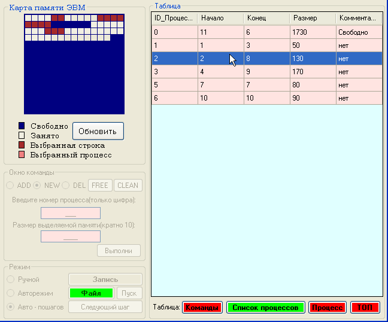The height and width of the screenshot is (322, 388).
Task: Sort by Размер column header
Action: 313,18
